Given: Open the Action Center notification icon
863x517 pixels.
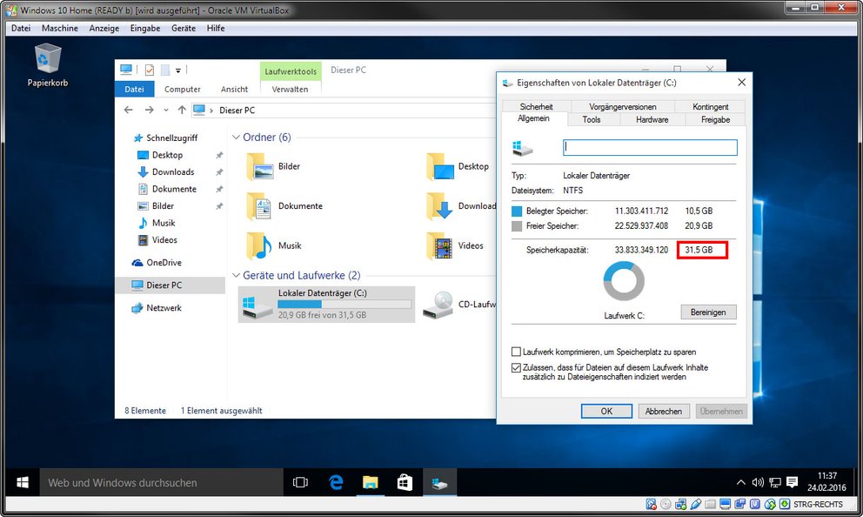Looking at the screenshot, I should click(x=792, y=482).
